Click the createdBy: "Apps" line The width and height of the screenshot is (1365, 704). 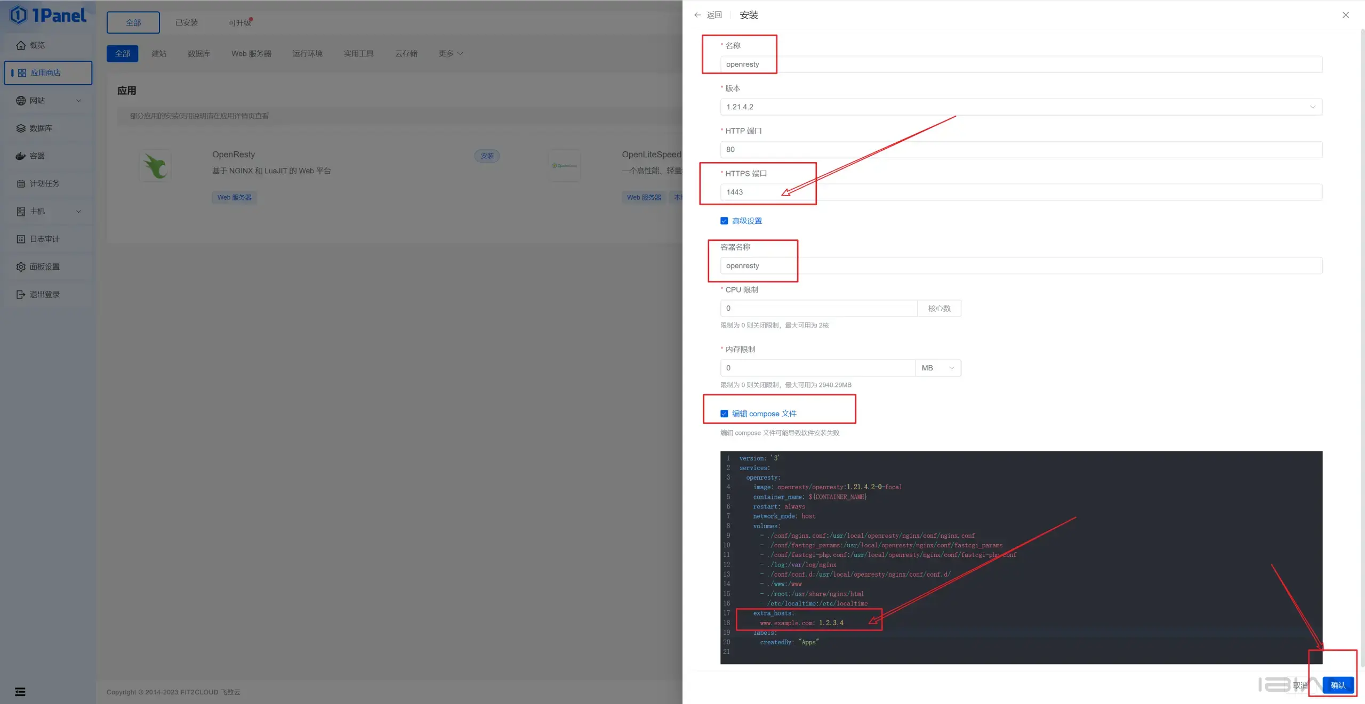(x=790, y=642)
